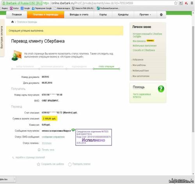Open the Карты tab
This screenshot has width=195, height=184.
point(103,14)
